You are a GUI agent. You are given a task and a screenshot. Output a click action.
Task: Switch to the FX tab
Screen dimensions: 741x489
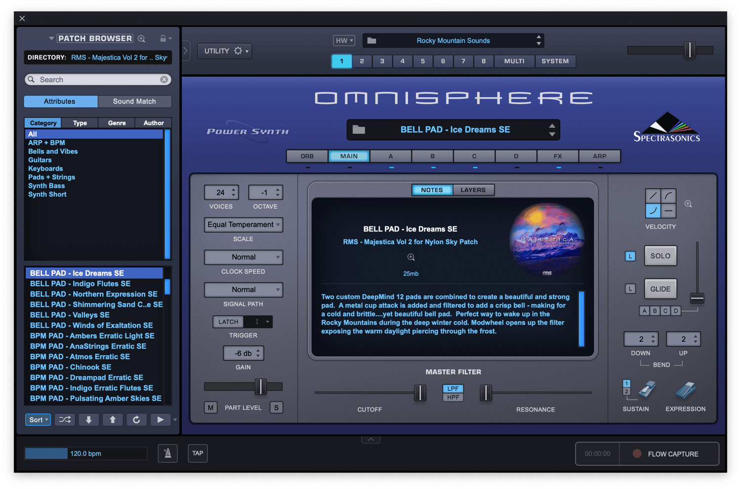[558, 156]
